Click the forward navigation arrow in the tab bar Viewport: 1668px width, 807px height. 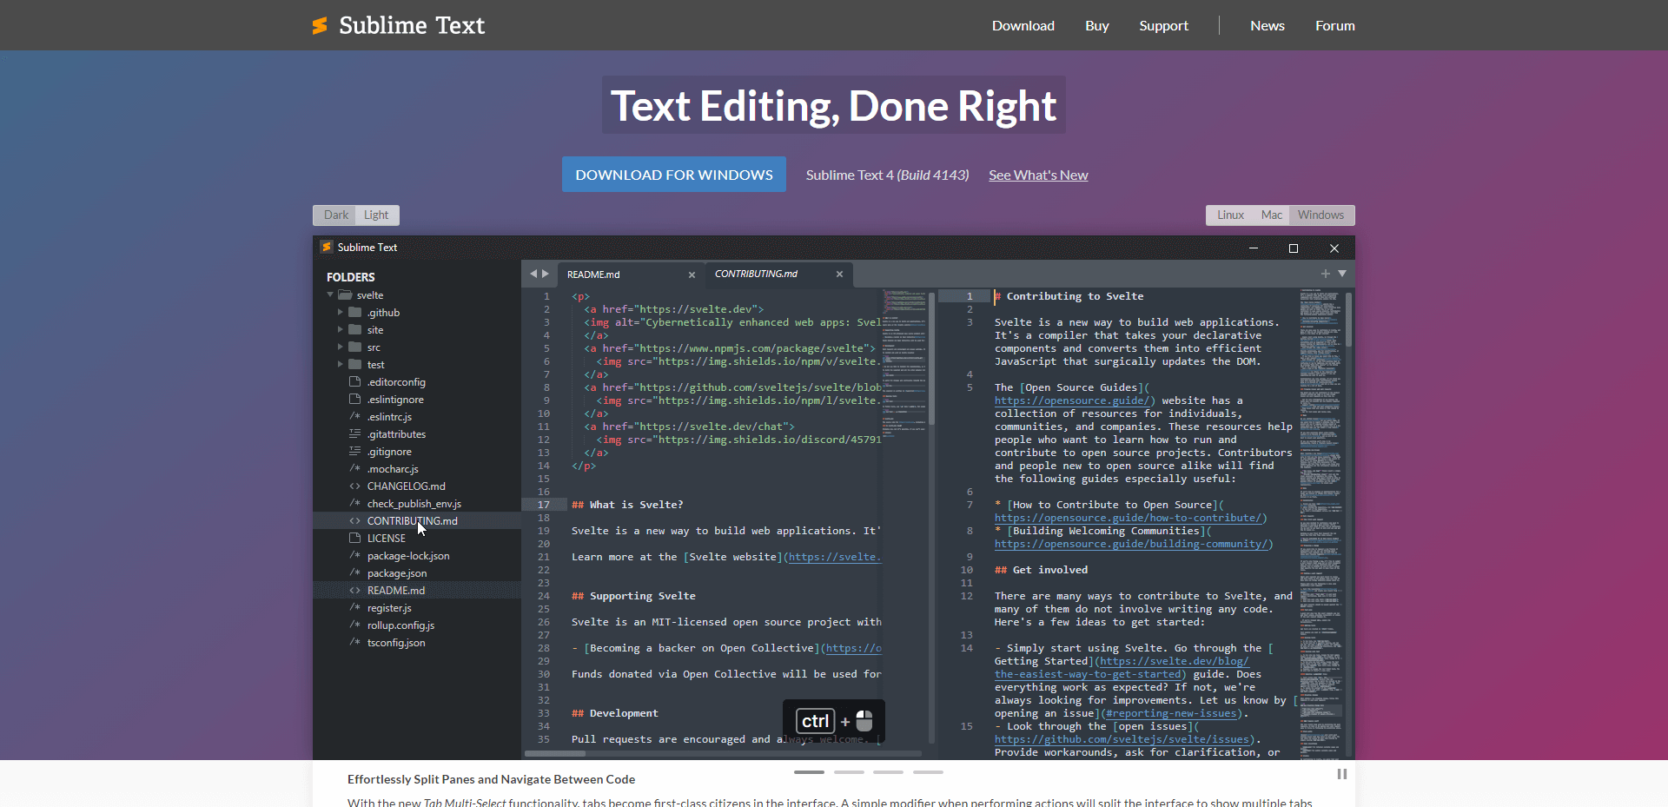546,274
